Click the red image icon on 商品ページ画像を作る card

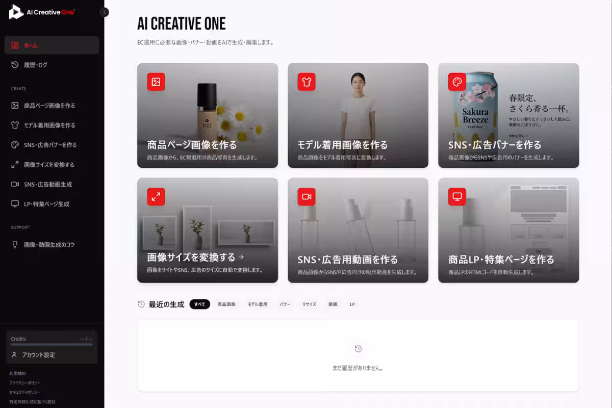pos(156,82)
